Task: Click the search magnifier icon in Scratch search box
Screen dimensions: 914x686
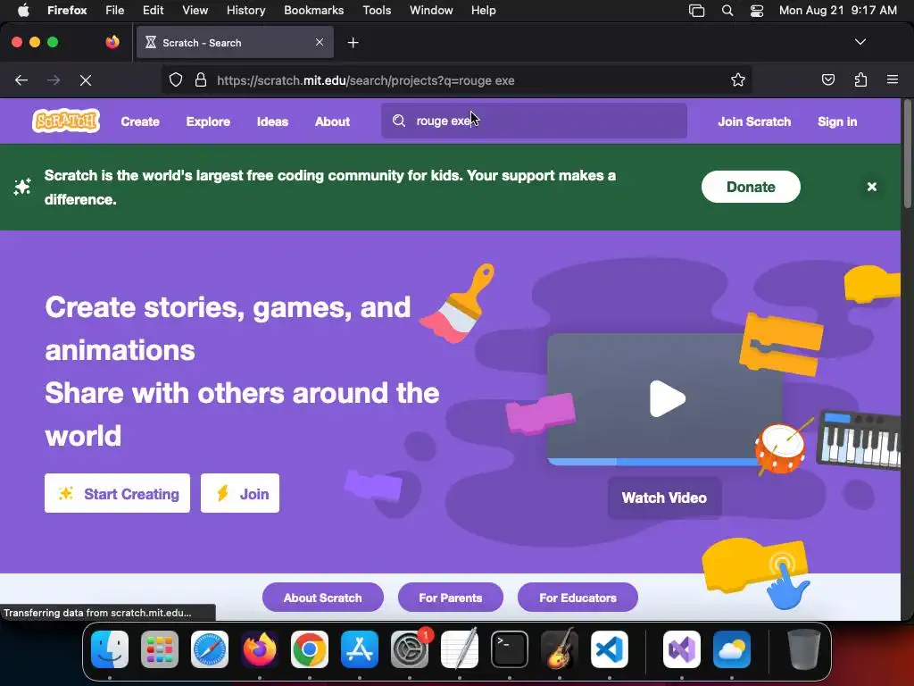Action: coord(399,121)
